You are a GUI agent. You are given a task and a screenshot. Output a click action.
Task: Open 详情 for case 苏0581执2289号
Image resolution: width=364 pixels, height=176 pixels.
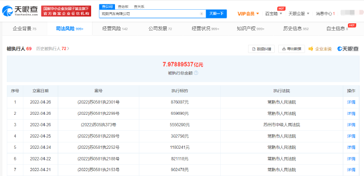tap(351, 136)
